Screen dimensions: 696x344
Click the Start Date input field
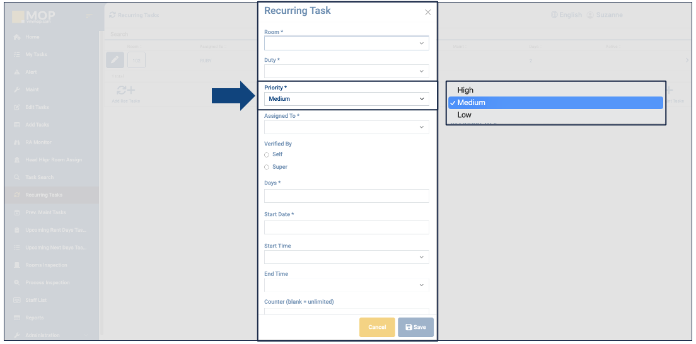tap(346, 227)
